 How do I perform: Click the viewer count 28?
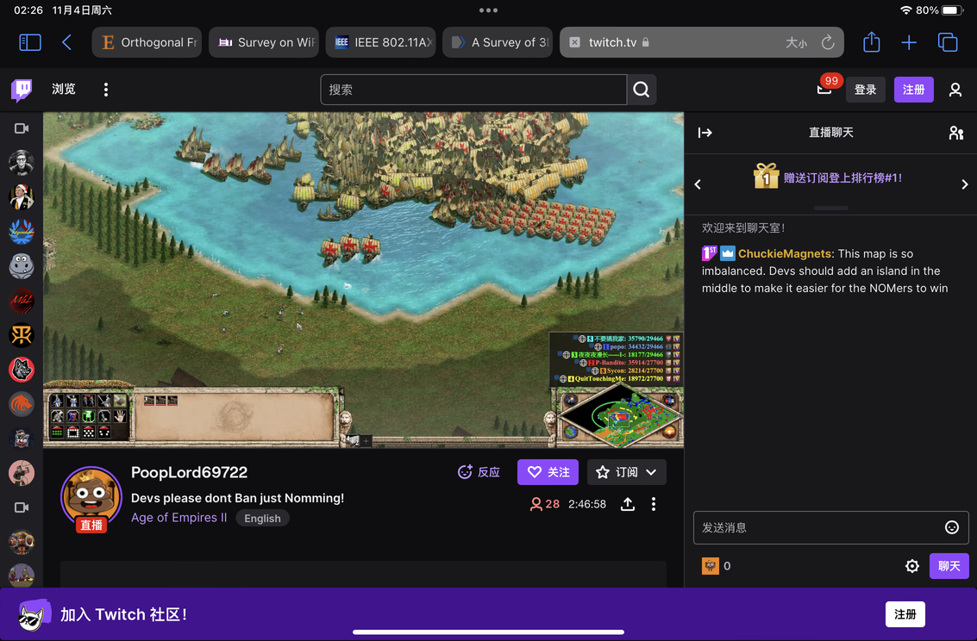[x=545, y=504]
